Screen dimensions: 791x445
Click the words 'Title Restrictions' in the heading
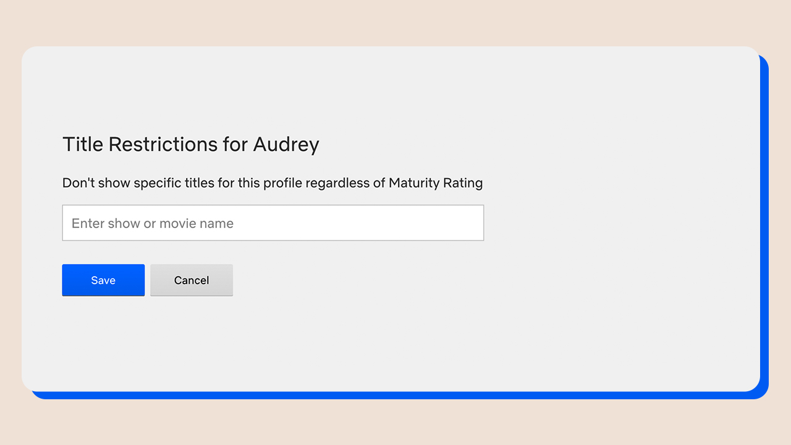pyautogui.click(x=140, y=145)
